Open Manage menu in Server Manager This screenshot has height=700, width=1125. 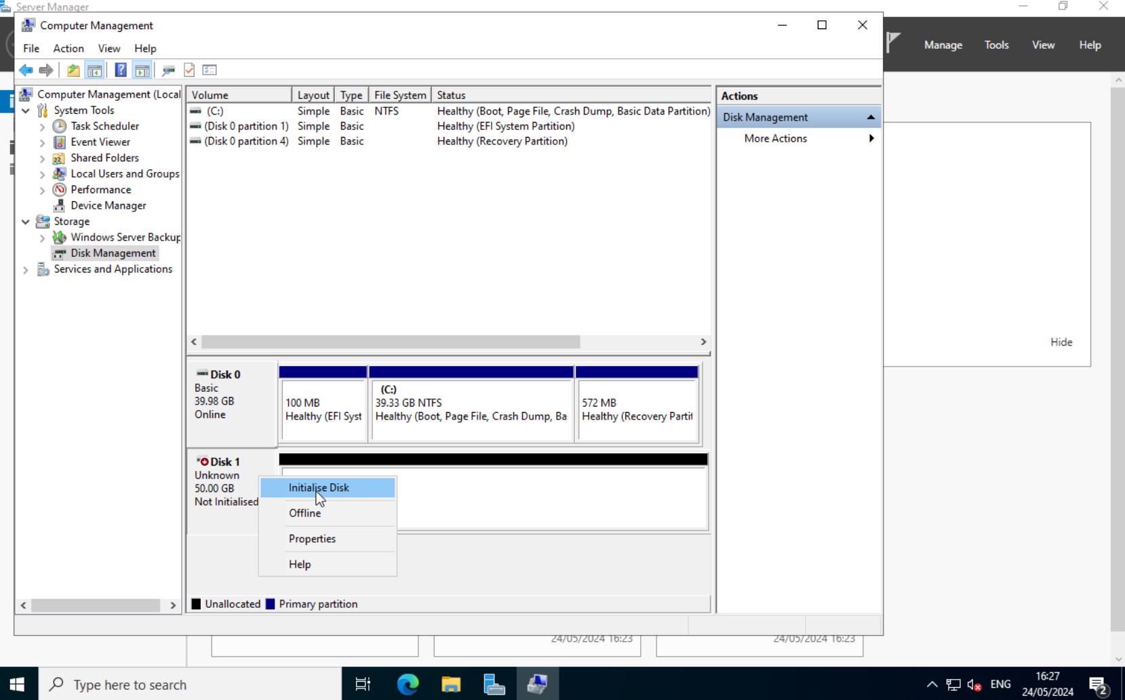[x=943, y=45]
